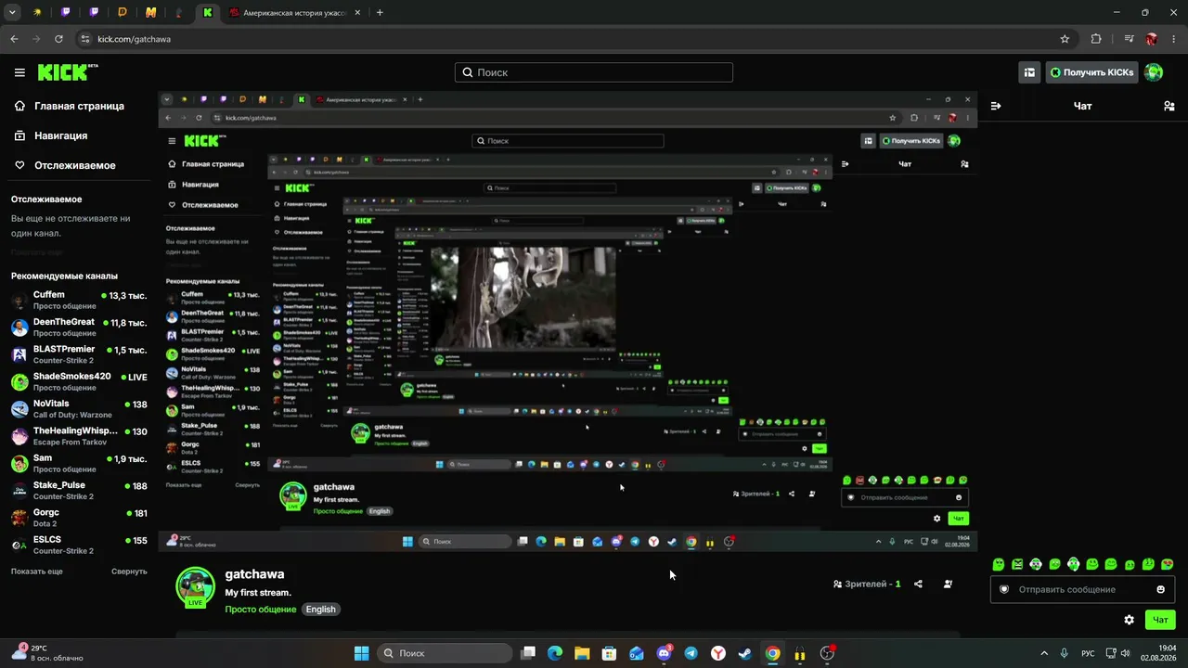This screenshot has width=1188, height=668.
Task: Open TheHealingWhisp... channel
Action: [79, 436]
